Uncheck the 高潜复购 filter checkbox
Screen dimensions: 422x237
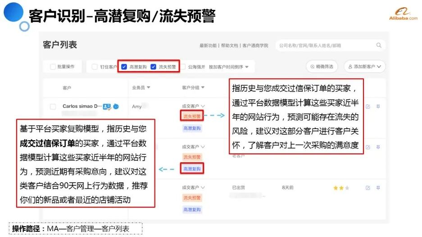coord(124,67)
